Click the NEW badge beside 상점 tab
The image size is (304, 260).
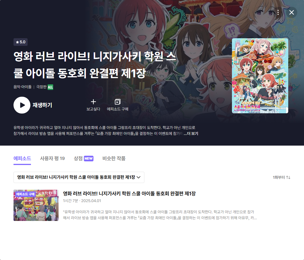point(89,159)
